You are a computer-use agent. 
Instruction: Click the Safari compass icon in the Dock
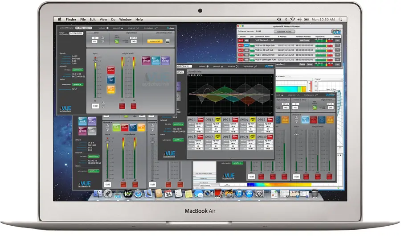pos(138,194)
